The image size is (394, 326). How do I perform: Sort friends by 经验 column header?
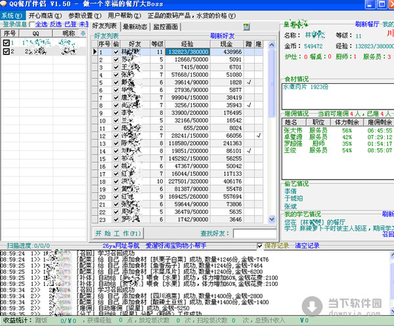[x=187, y=44]
